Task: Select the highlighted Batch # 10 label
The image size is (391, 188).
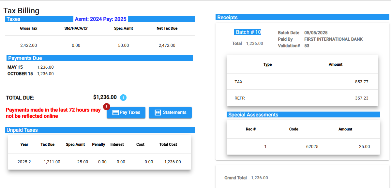Action: (x=248, y=32)
